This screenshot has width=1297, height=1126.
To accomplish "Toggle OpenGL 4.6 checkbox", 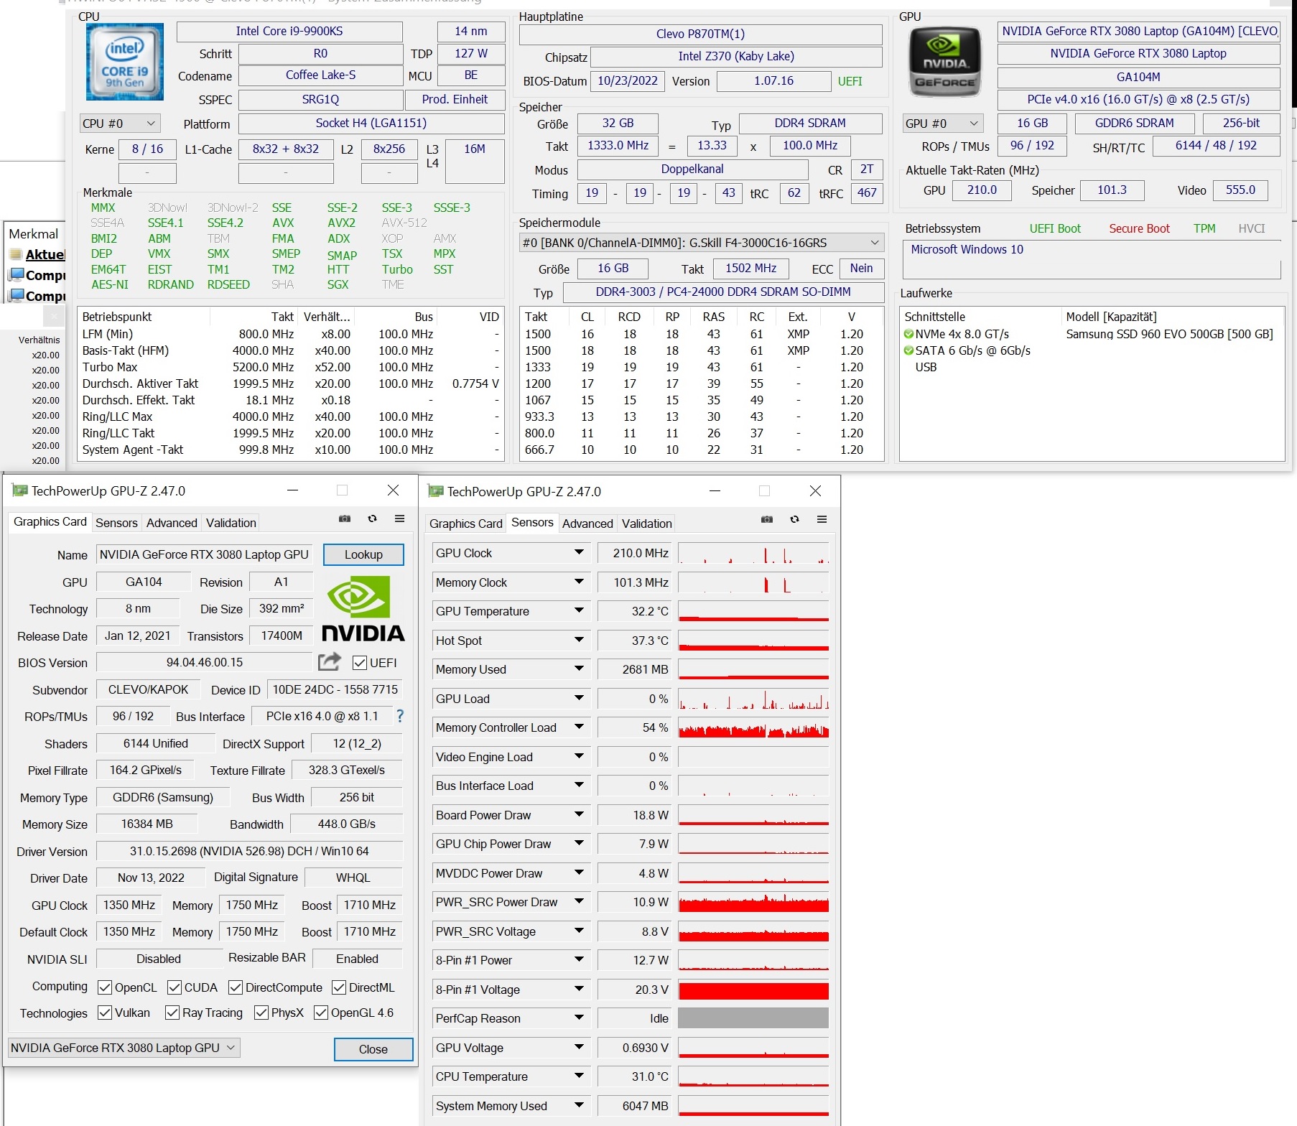I will coord(321,1013).
